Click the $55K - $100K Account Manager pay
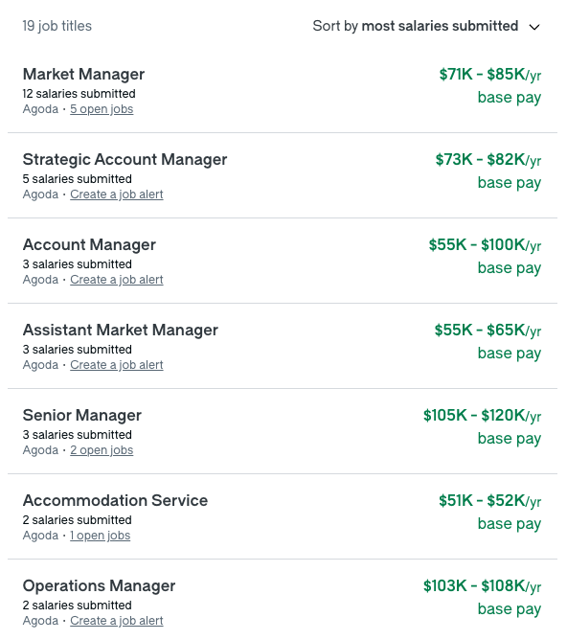This screenshot has height=640, width=567. 485,245
